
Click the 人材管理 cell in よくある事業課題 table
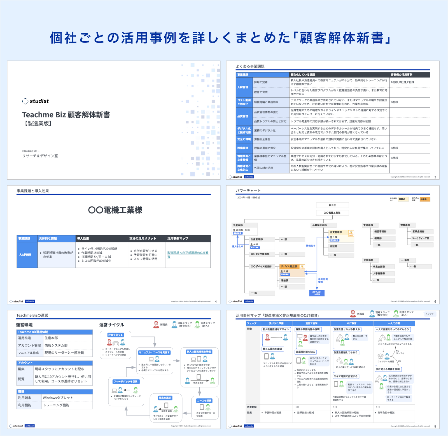(x=244, y=87)
